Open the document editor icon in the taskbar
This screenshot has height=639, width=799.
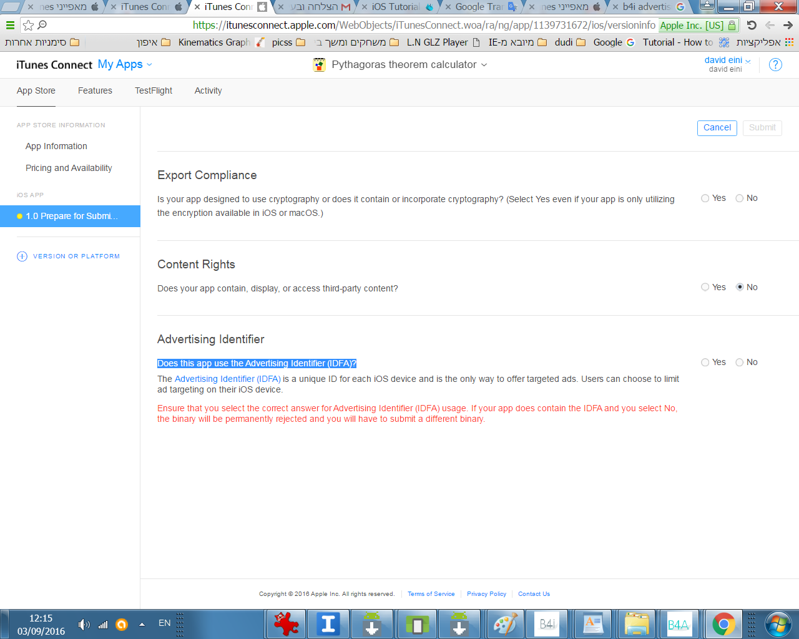[x=592, y=623]
